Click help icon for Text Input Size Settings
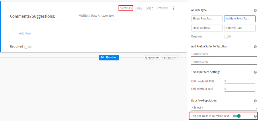Viewport: 258px width, 121px height. [255, 72]
